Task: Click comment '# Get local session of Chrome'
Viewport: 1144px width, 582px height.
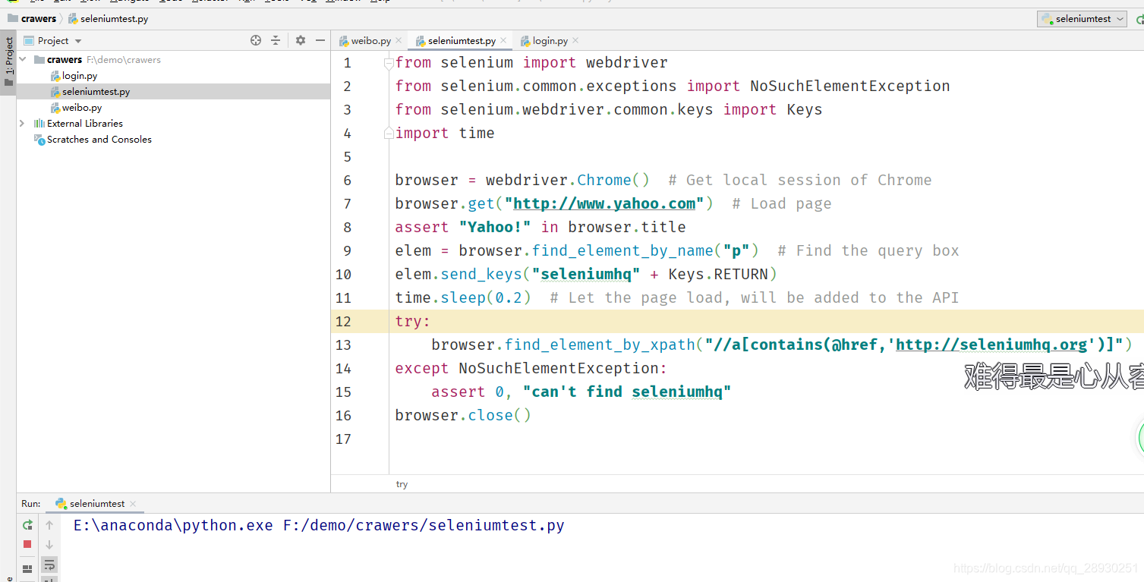Action: click(x=800, y=180)
